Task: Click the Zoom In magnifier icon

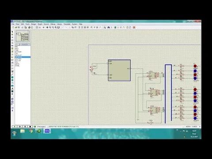Action: (50, 27)
